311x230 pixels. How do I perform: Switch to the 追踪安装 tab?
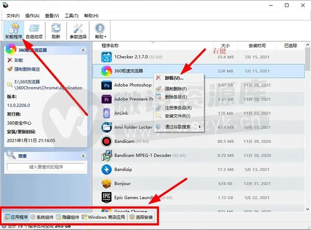pyautogui.click(x=141, y=217)
